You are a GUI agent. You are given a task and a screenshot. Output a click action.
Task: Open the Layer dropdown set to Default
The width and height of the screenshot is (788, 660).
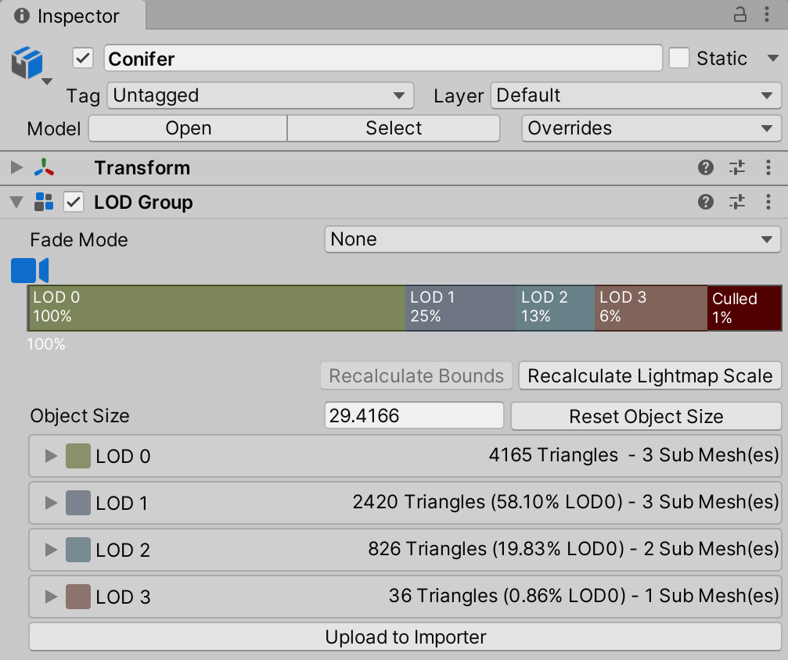tap(636, 95)
